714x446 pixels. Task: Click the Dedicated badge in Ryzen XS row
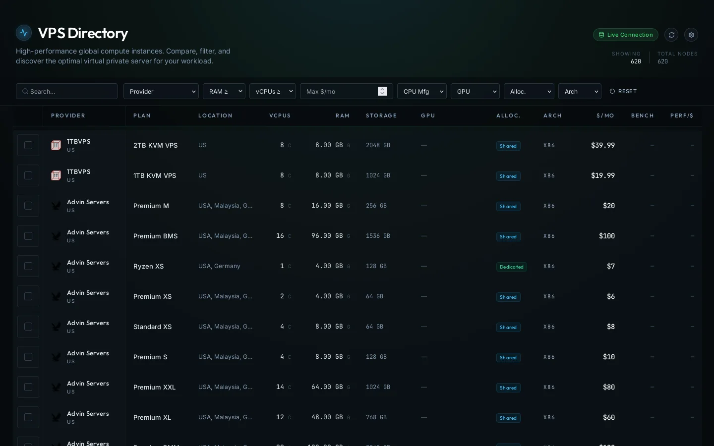tap(512, 267)
